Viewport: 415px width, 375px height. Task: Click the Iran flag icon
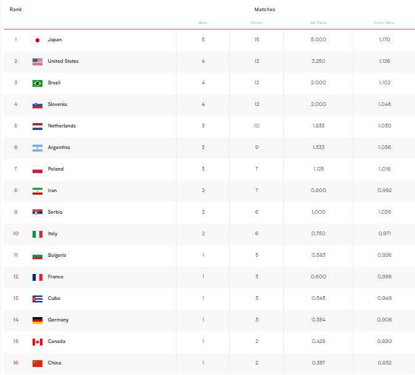coord(37,191)
